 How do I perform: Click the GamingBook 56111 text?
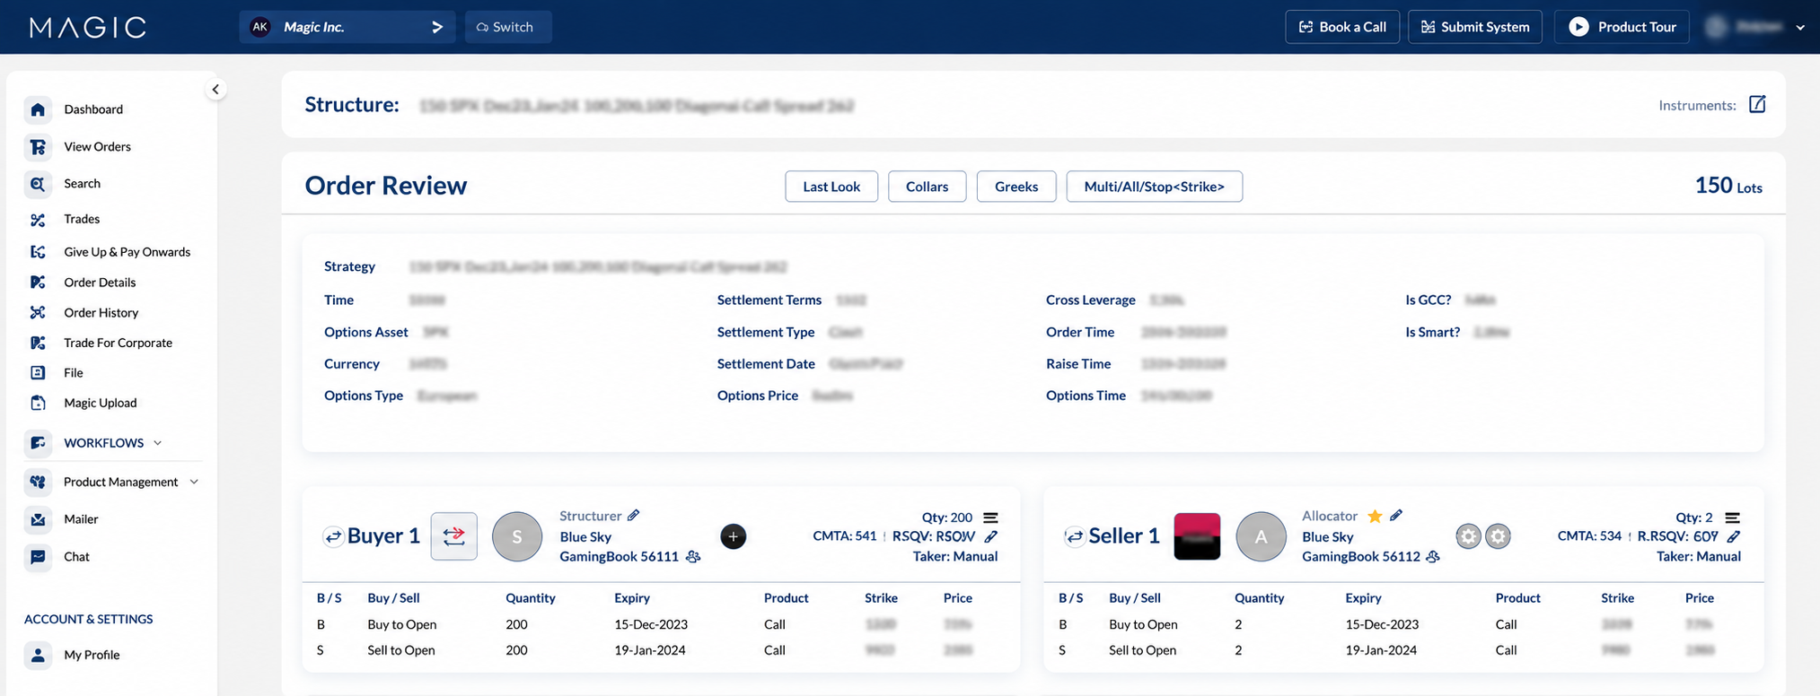point(619,557)
